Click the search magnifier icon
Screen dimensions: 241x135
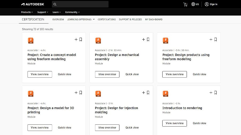coord(55,4)
